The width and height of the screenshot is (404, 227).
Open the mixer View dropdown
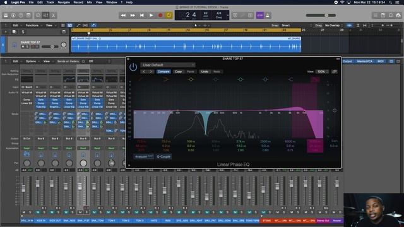(48, 61)
